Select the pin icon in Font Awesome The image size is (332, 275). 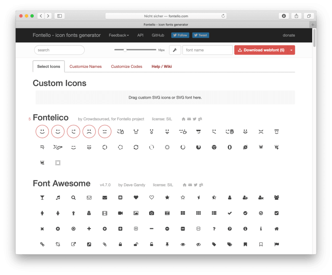coord(167,244)
